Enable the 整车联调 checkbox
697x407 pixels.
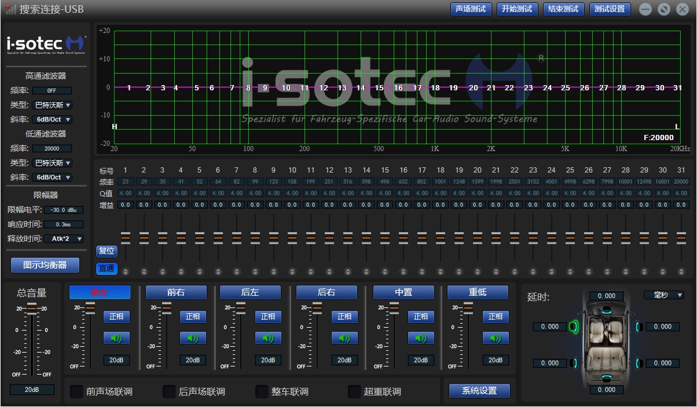click(262, 392)
